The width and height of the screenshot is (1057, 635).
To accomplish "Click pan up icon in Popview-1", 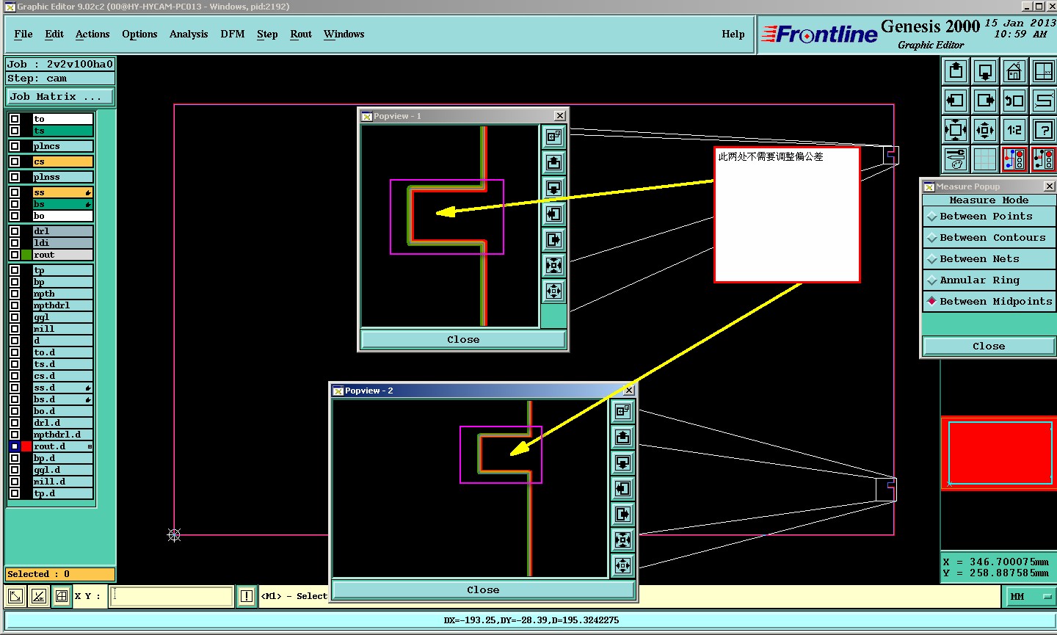I will [553, 162].
